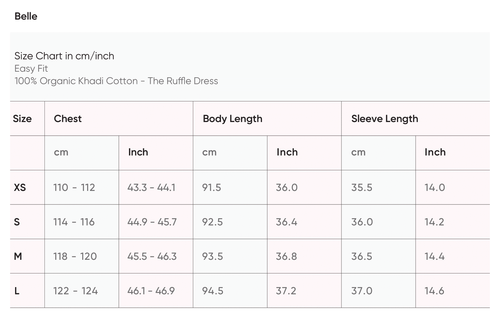
Task: Select the Sleeve Length column header
Action: coord(384,119)
